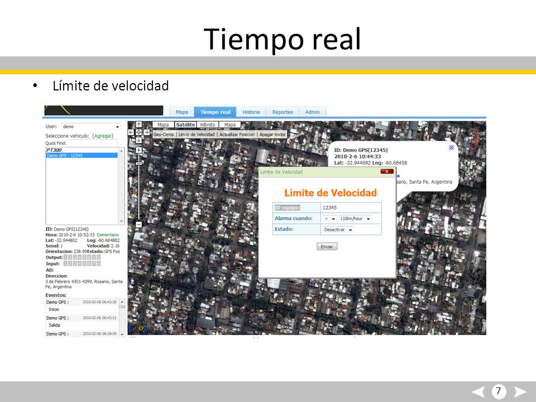Image resolution: width=536 pixels, height=402 pixels.
Task: Open the User dropdown showing demo
Action: (91, 127)
